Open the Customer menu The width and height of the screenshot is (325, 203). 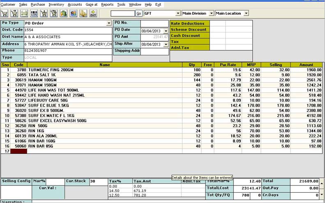click(8, 5)
